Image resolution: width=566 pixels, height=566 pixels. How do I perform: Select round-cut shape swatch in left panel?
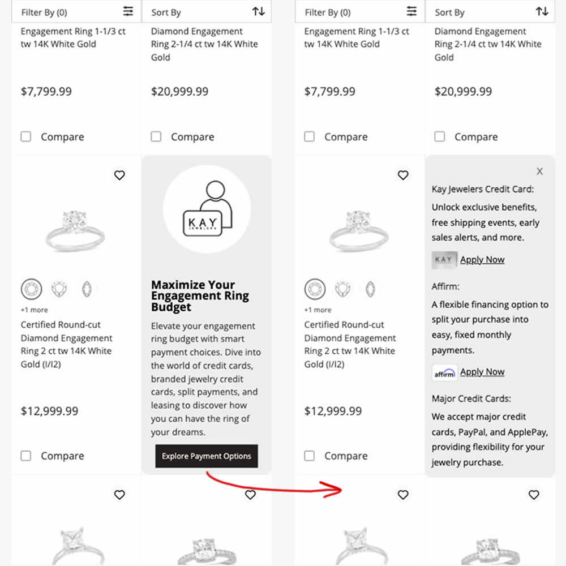tap(32, 289)
